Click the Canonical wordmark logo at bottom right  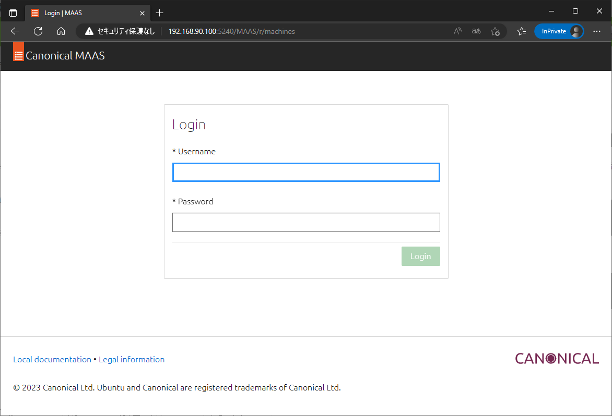(x=557, y=358)
